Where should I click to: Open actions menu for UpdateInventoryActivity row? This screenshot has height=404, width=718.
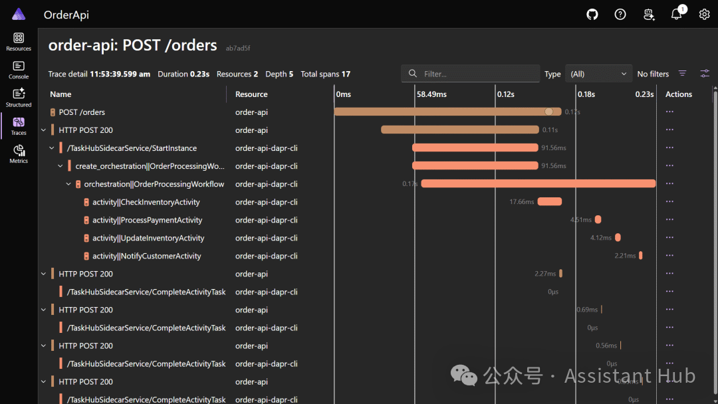[x=669, y=238]
